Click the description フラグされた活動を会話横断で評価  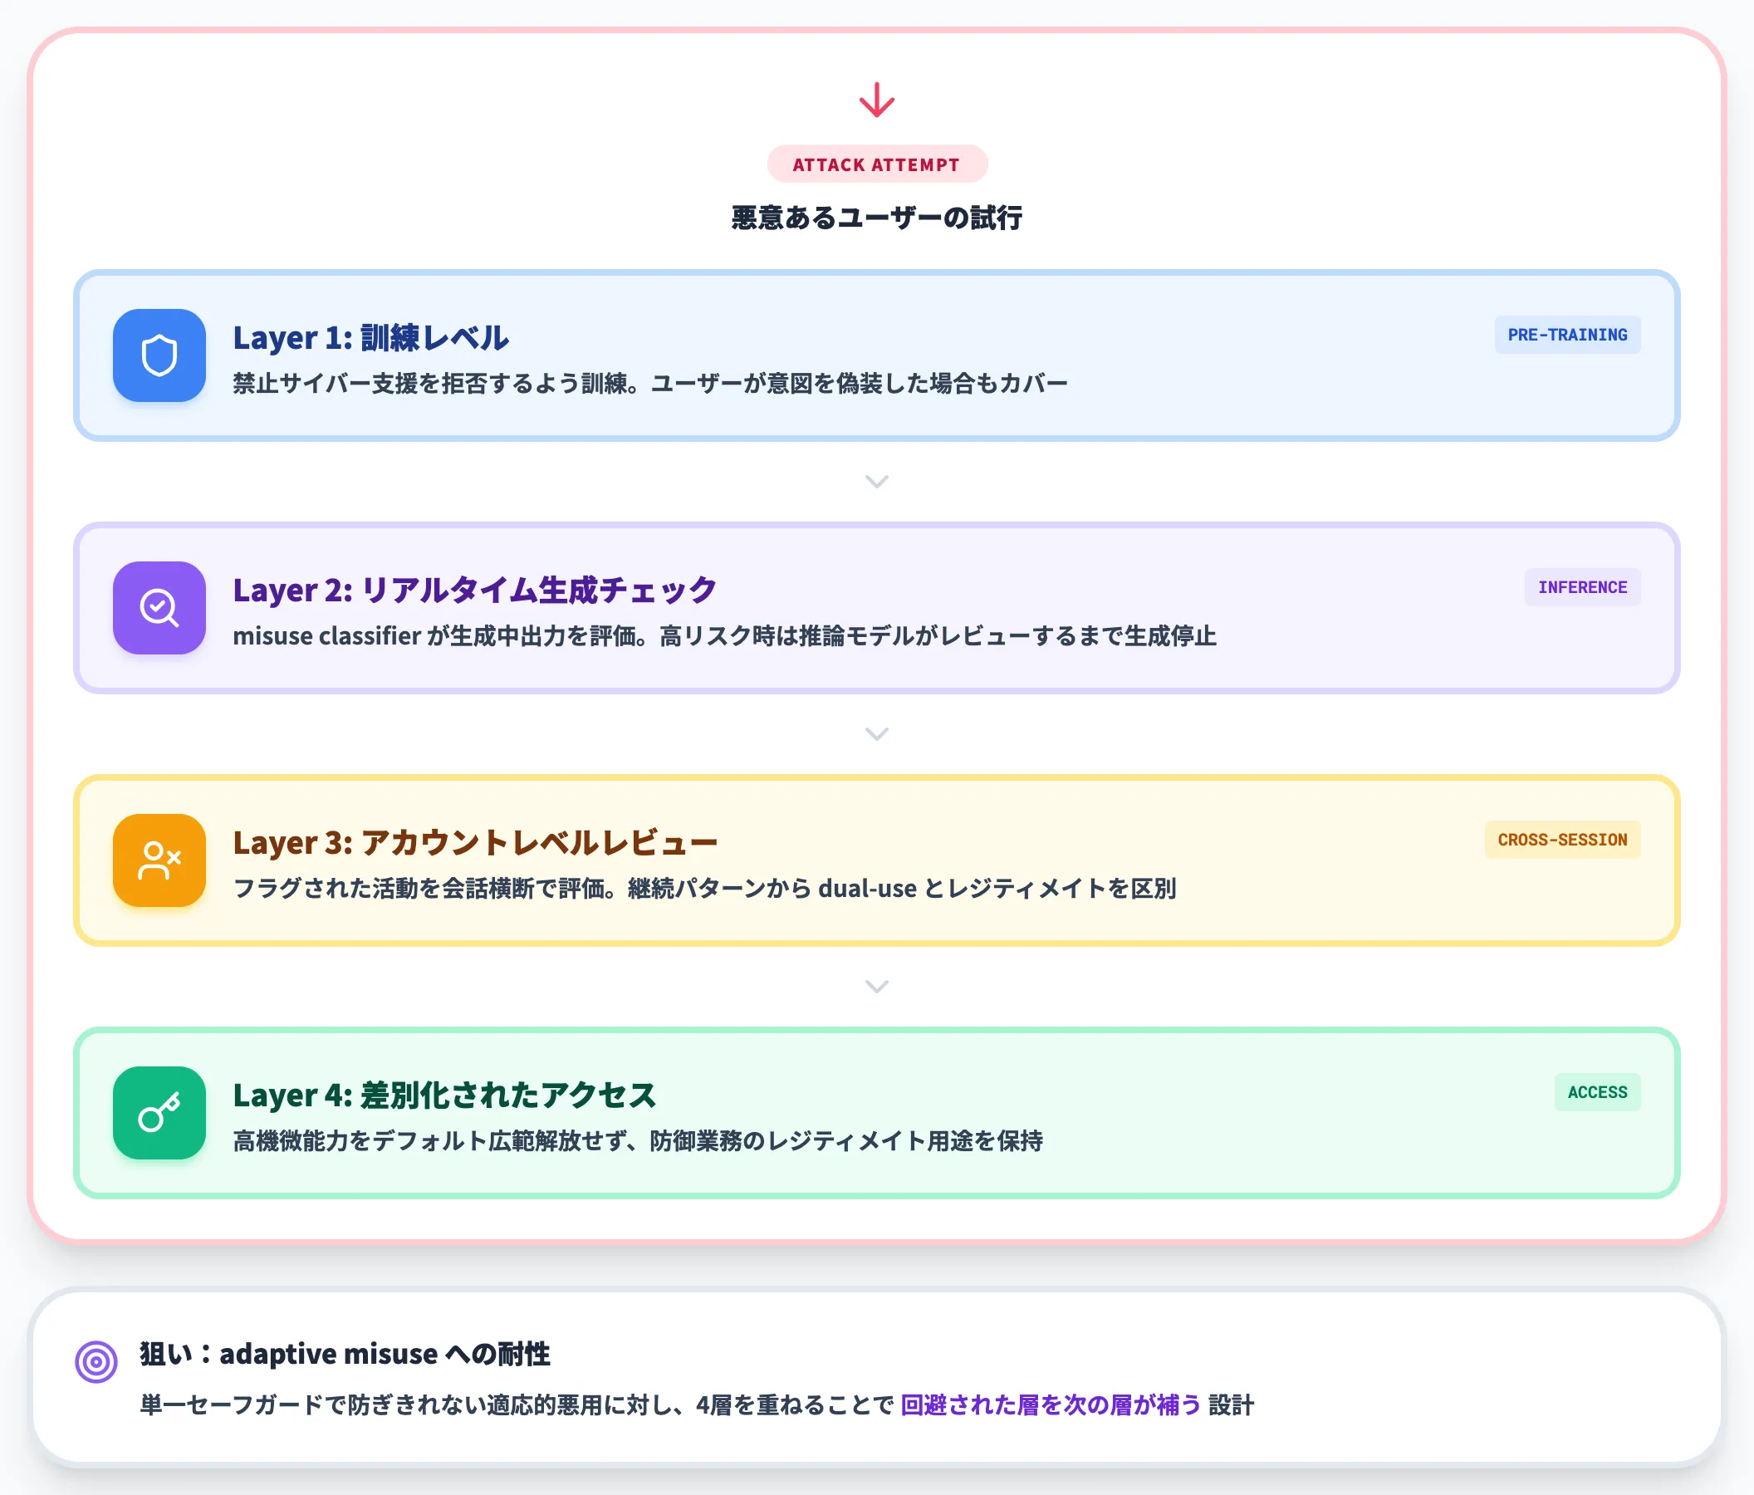[x=704, y=888]
